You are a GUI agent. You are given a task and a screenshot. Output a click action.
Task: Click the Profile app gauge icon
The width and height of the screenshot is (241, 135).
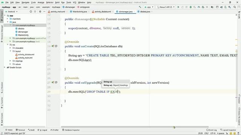pos(199,7)
